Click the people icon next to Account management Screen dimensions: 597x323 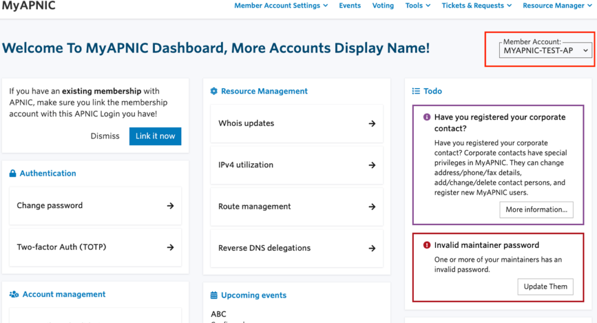click(x=14, y=294)
